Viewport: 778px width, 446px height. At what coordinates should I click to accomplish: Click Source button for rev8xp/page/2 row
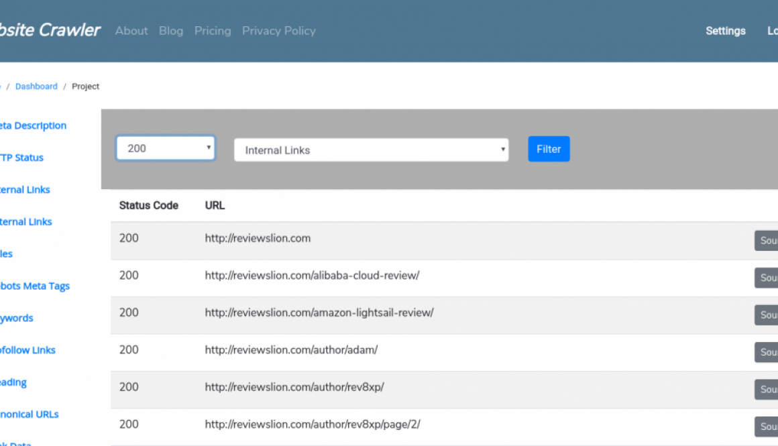click(x=766, y=427)
